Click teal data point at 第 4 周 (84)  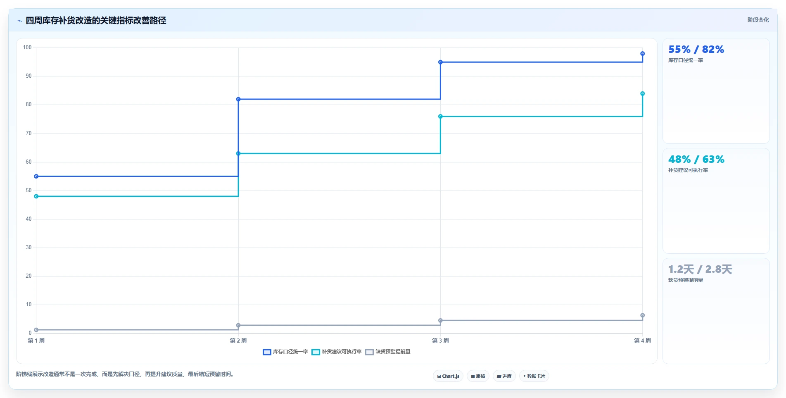(x=642, y=93)
